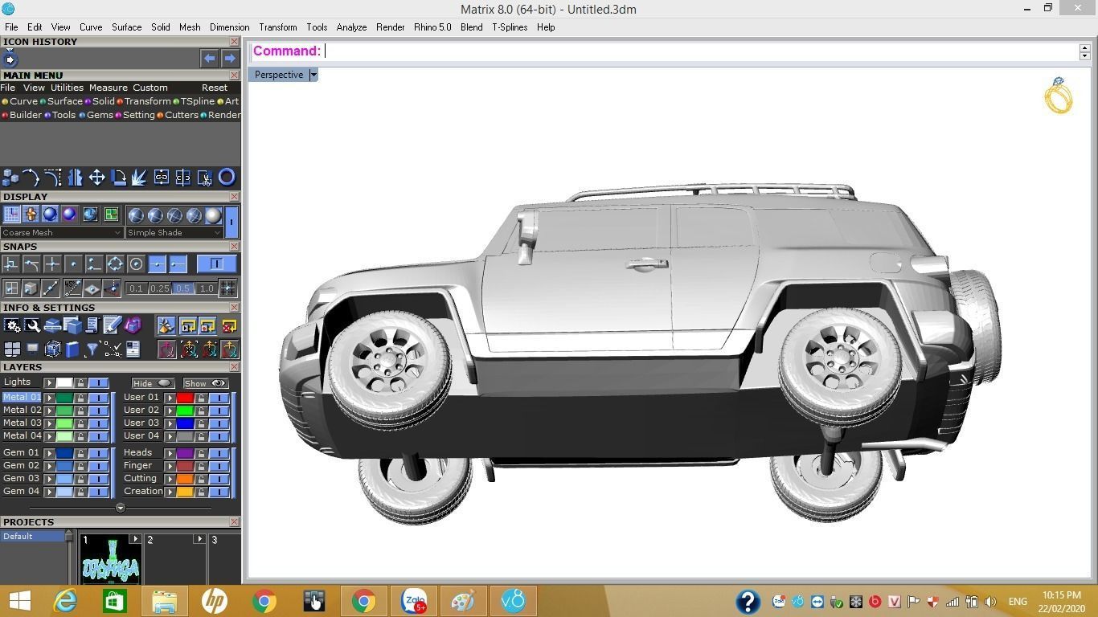Viewport: 1098px width, 617px height.
Task: Click the User 01 red color swatch
Action: pyautogui.click(x=185, y=398)
